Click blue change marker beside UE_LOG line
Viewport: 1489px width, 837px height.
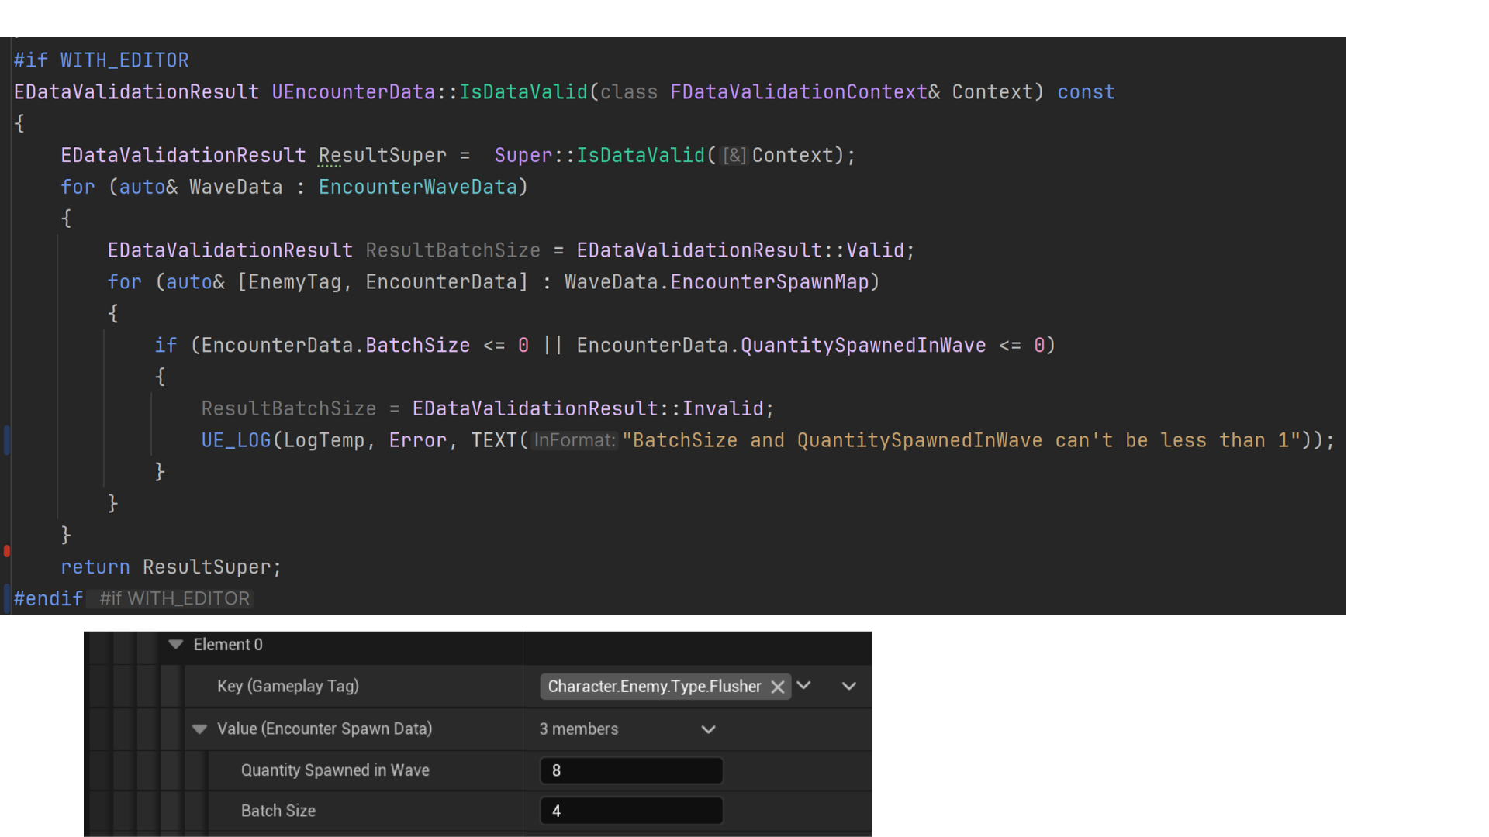(x=7, y=440)
